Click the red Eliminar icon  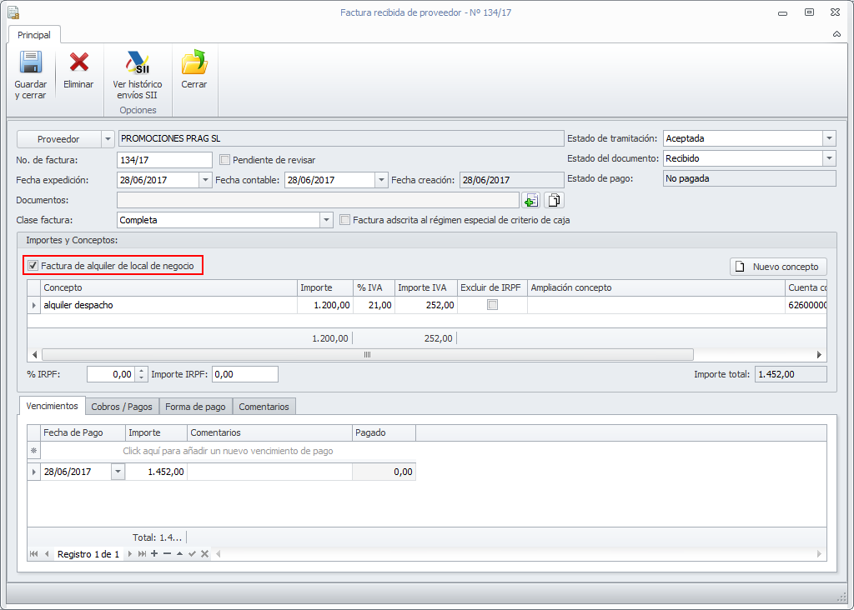point(78,64)
